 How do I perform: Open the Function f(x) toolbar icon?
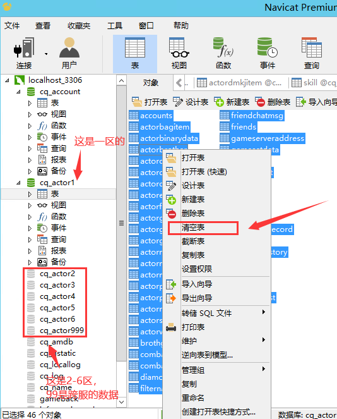tap(223, 54)
